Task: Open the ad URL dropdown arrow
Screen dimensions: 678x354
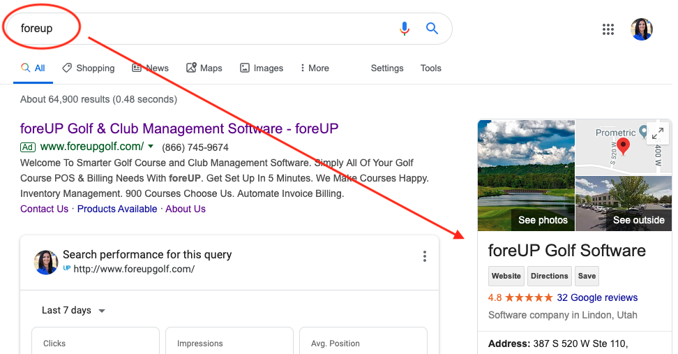Action: 151,147
